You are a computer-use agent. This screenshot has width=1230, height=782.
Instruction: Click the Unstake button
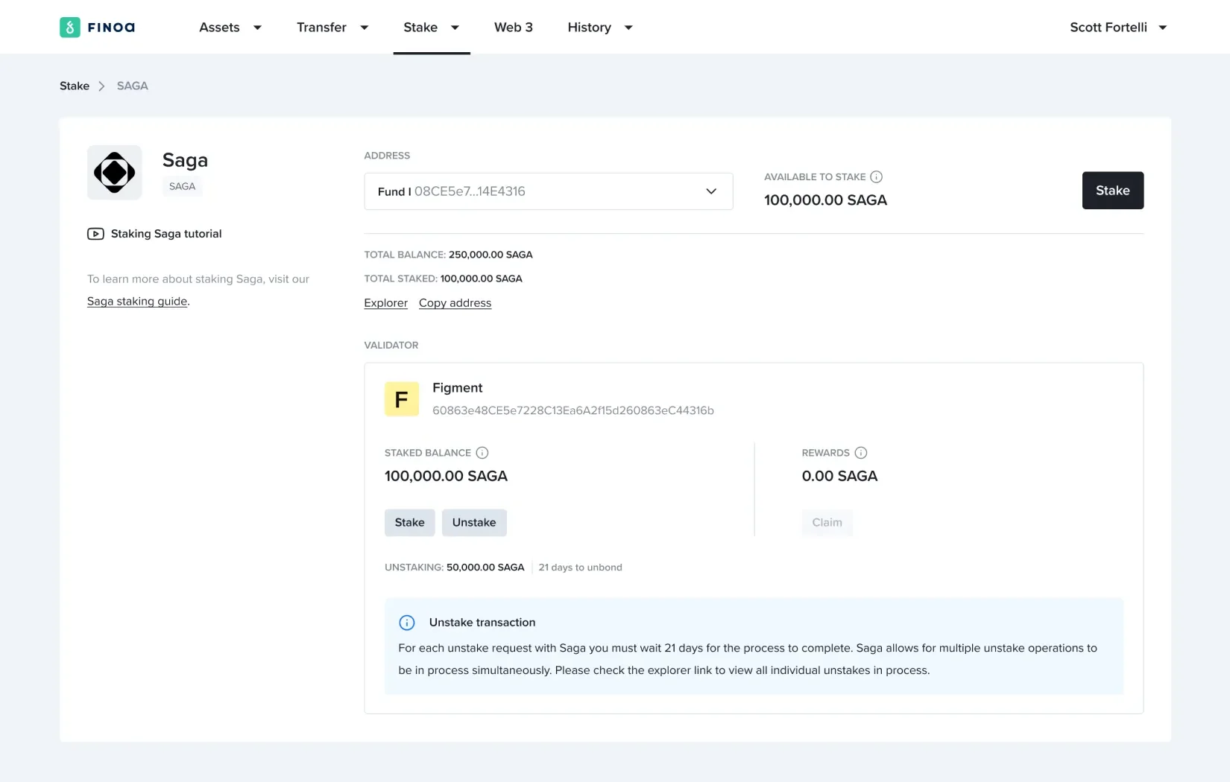point(474,523)
